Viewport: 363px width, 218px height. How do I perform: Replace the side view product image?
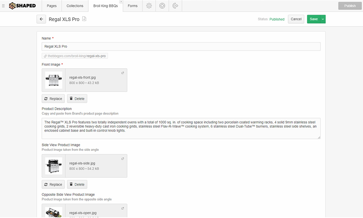(x=53, y=185)
